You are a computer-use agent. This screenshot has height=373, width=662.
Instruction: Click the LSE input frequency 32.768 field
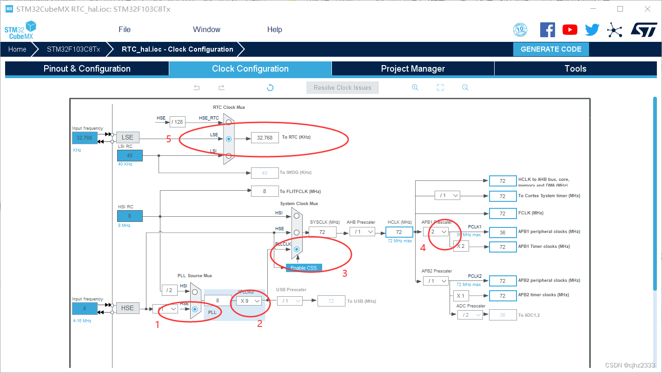click(x=85, y=138)
